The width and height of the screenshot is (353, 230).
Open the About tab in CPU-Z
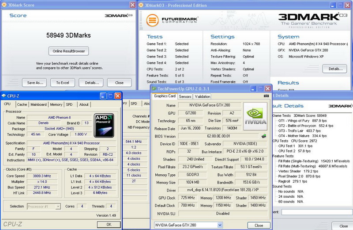(84, 104)
